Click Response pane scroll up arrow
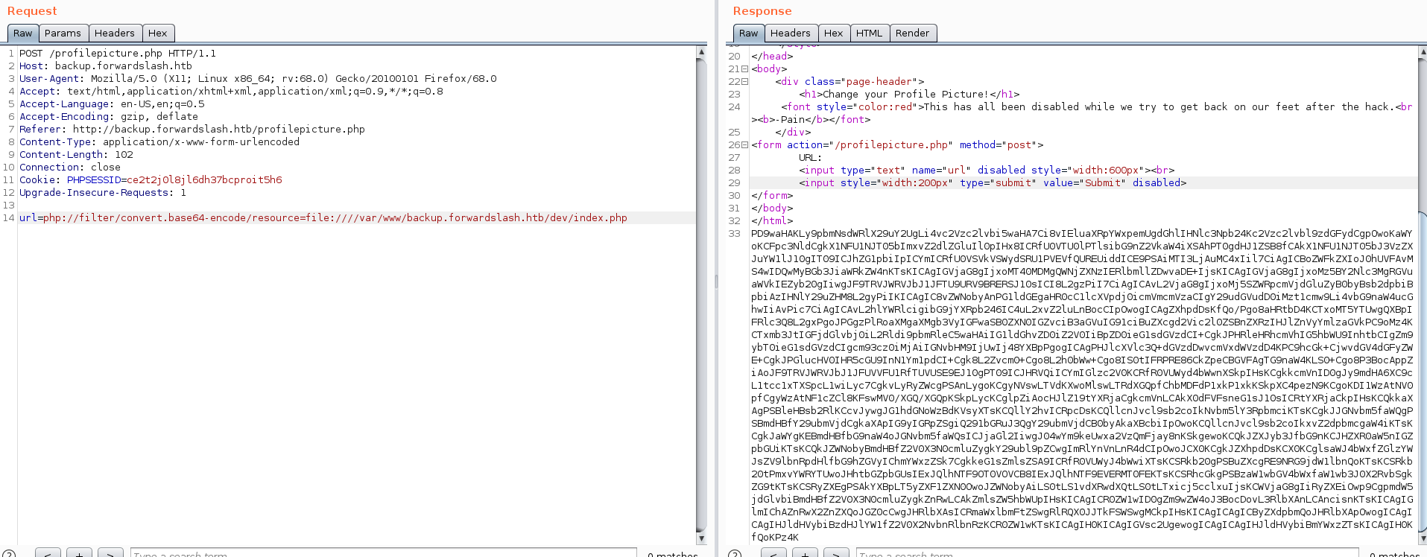The image size is (1427, 557). click(1423, 52)
